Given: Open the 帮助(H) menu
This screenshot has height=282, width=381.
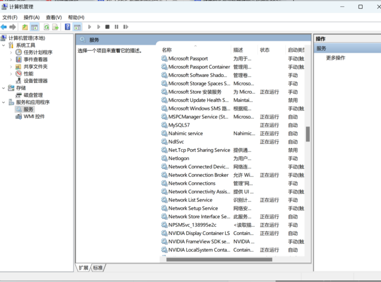Looking at the screenshot, I should click(x=76, y=18).
